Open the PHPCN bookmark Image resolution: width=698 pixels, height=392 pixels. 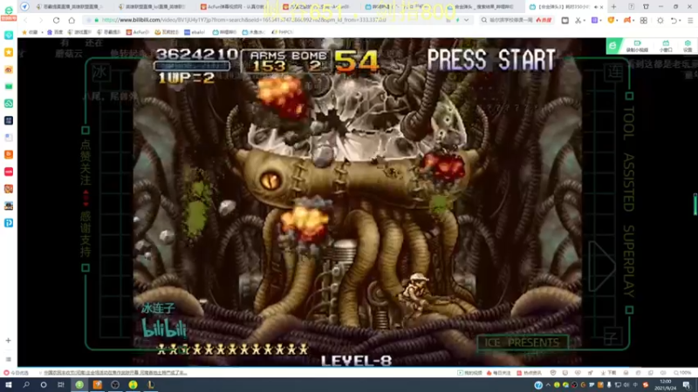pos(283,32)
